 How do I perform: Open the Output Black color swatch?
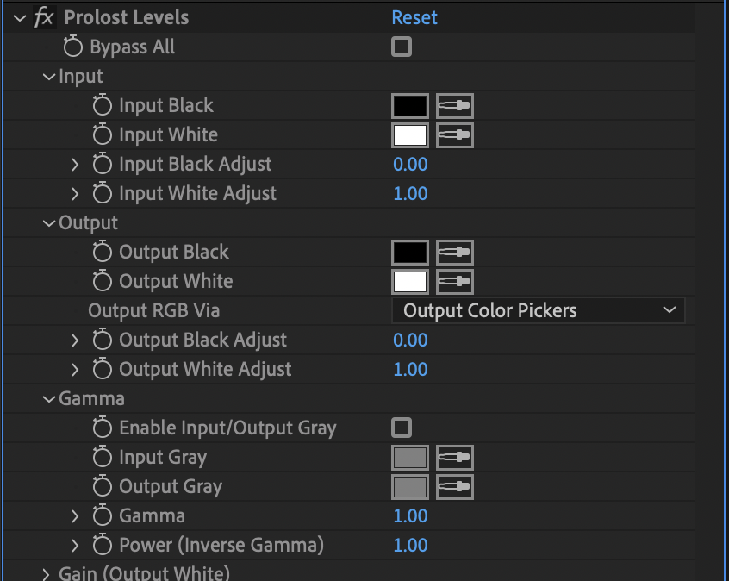[410, 252]
